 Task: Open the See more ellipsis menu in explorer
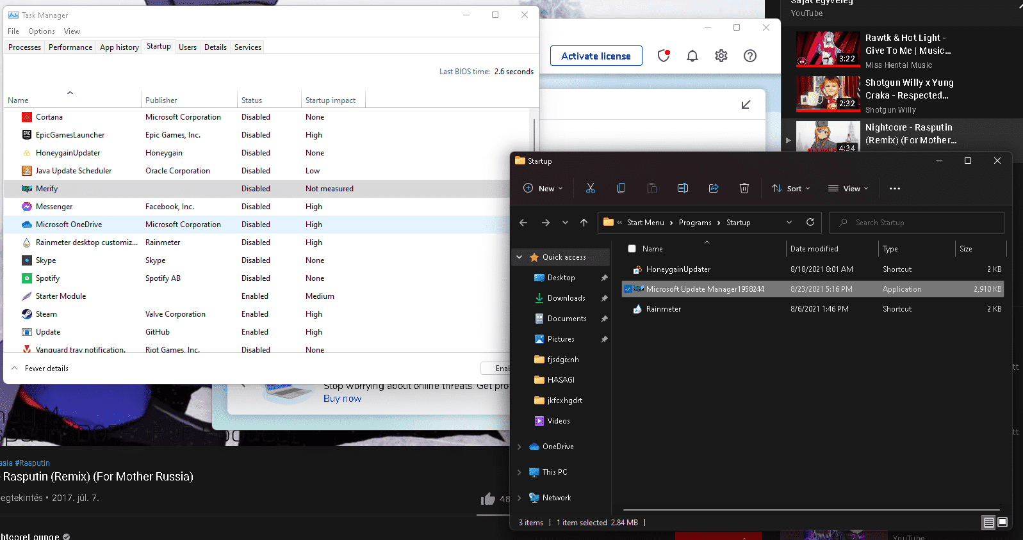coord(895,188)
